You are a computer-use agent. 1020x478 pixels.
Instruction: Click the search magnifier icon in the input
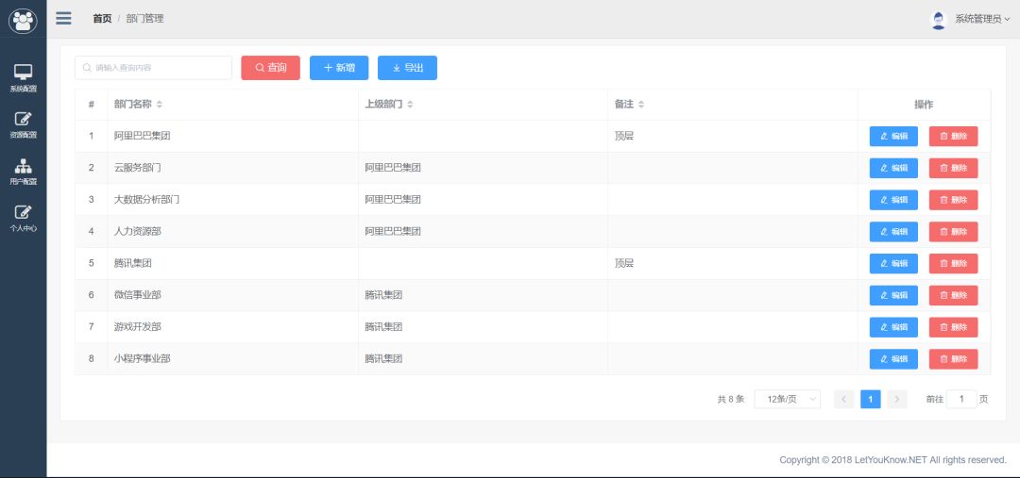[x=87, y=68]
